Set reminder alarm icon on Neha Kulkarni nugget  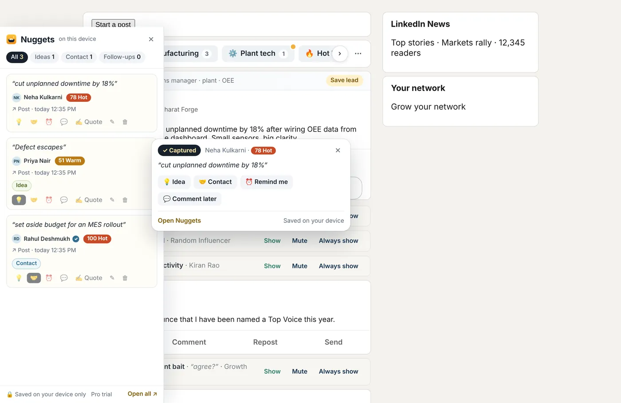49,122
